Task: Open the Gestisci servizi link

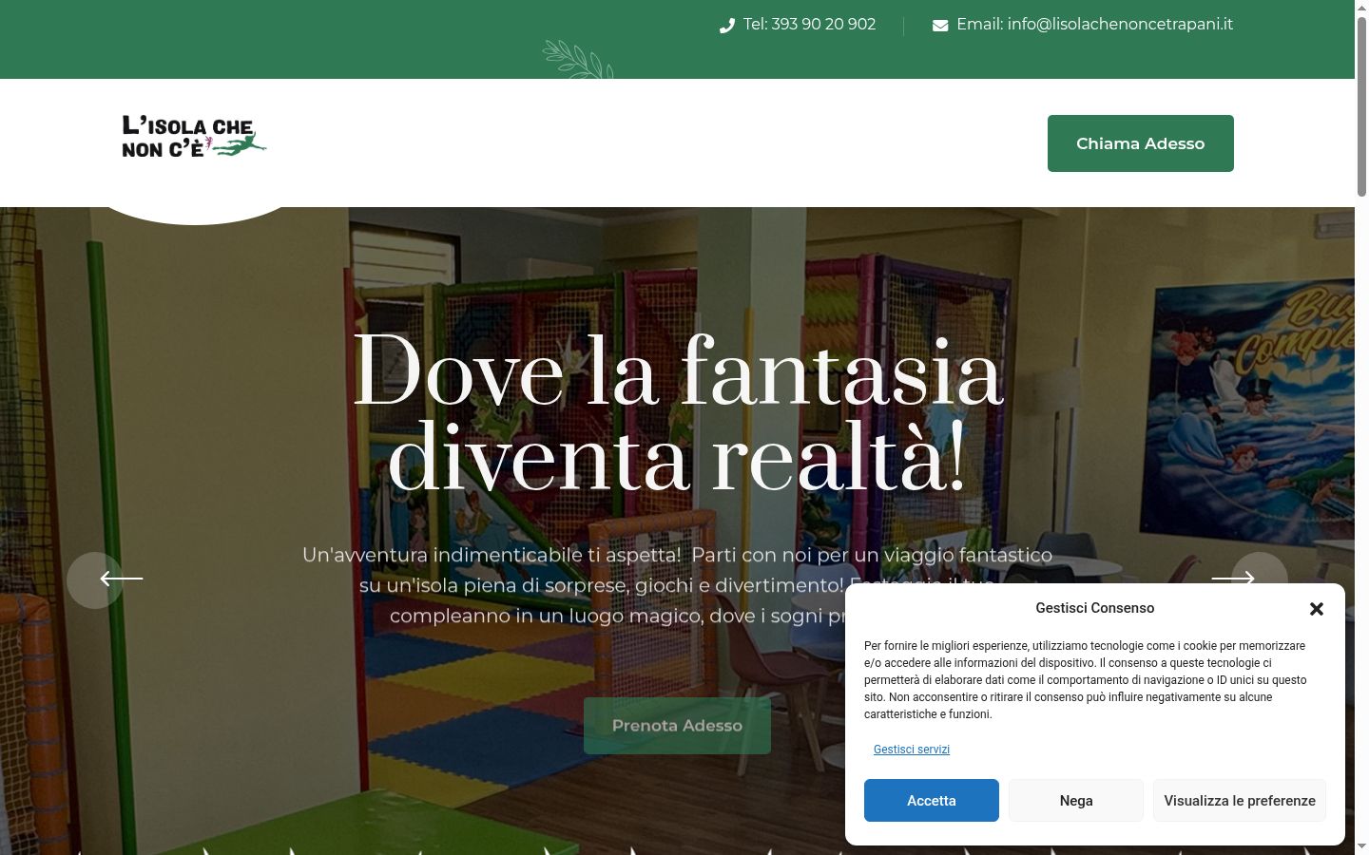Action: point(912,750)
